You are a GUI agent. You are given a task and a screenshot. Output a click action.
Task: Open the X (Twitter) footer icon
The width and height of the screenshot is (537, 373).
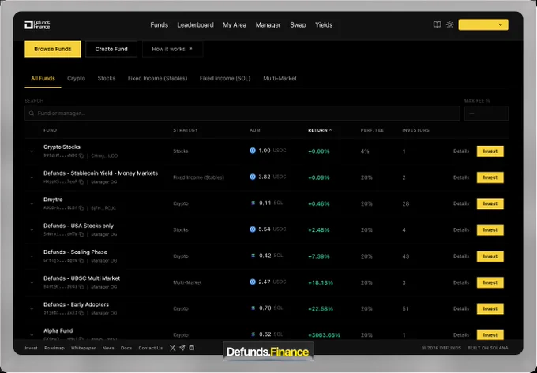pos(173,348)
